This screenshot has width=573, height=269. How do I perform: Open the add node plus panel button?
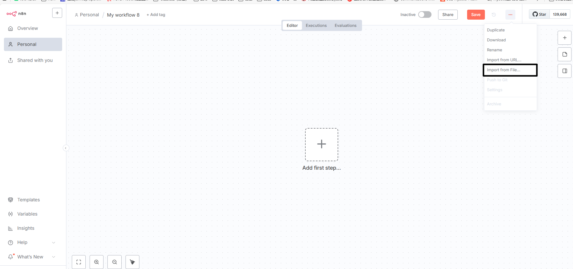pos(565,38)
